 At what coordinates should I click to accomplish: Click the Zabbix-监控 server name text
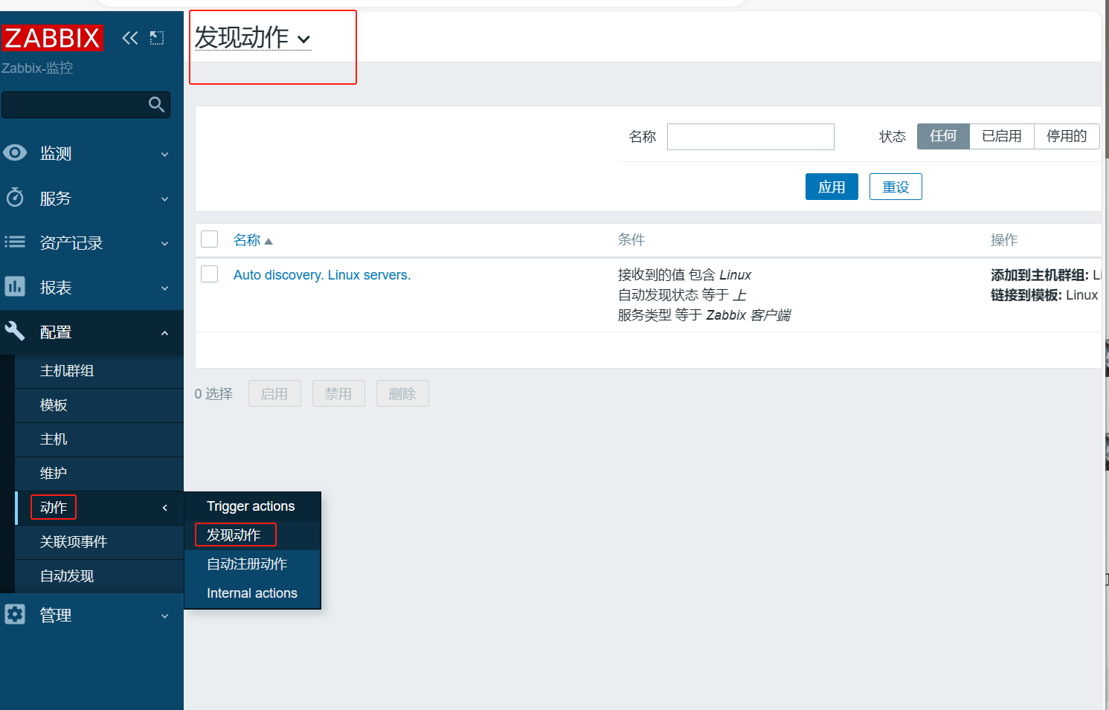(x=37, y=68)
